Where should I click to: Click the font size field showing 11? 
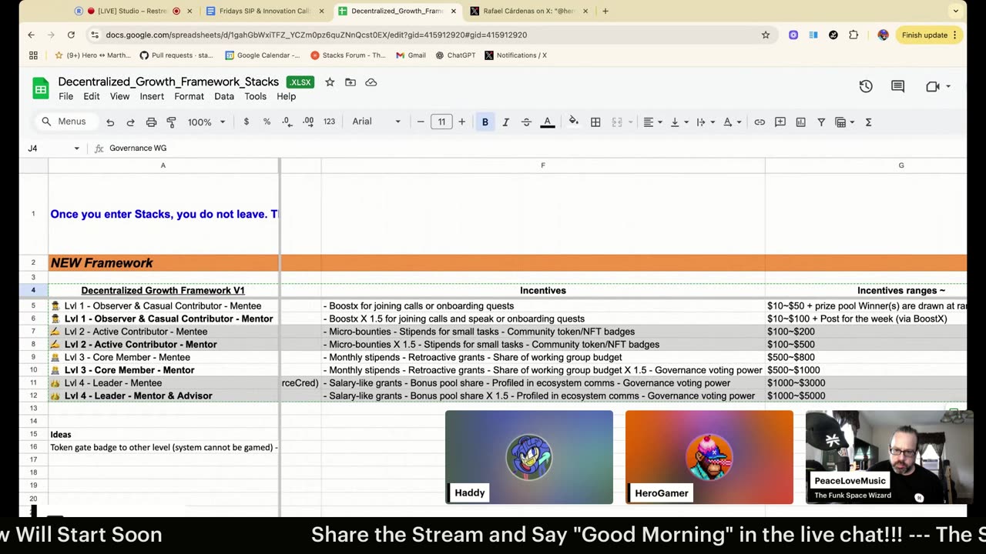click(x=441, y=122)
